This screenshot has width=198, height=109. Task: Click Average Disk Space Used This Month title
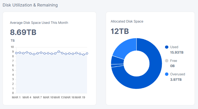click(x=39, y=23)
